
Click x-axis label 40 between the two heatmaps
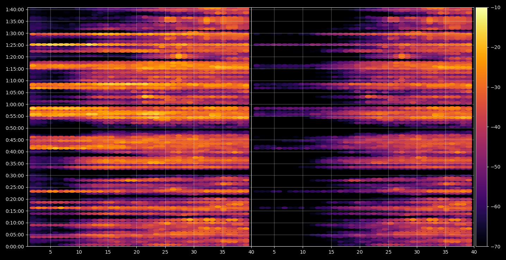(x=251, y=252)
